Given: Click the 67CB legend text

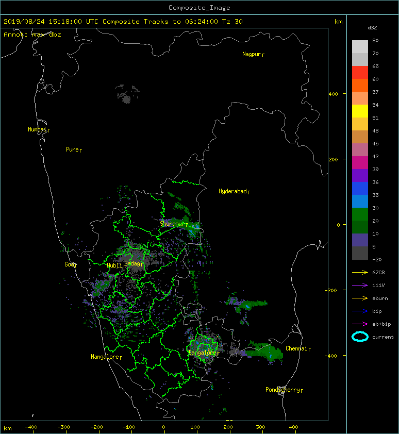Looking at the screenshot, I should pos(378,272).
